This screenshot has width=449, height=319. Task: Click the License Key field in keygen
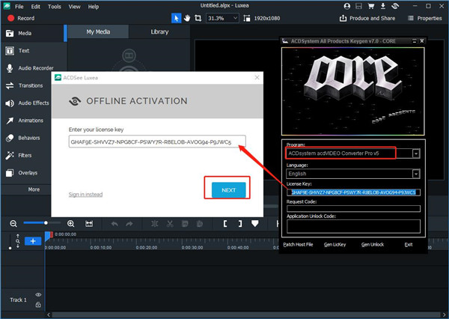click(x=353, y=192)
